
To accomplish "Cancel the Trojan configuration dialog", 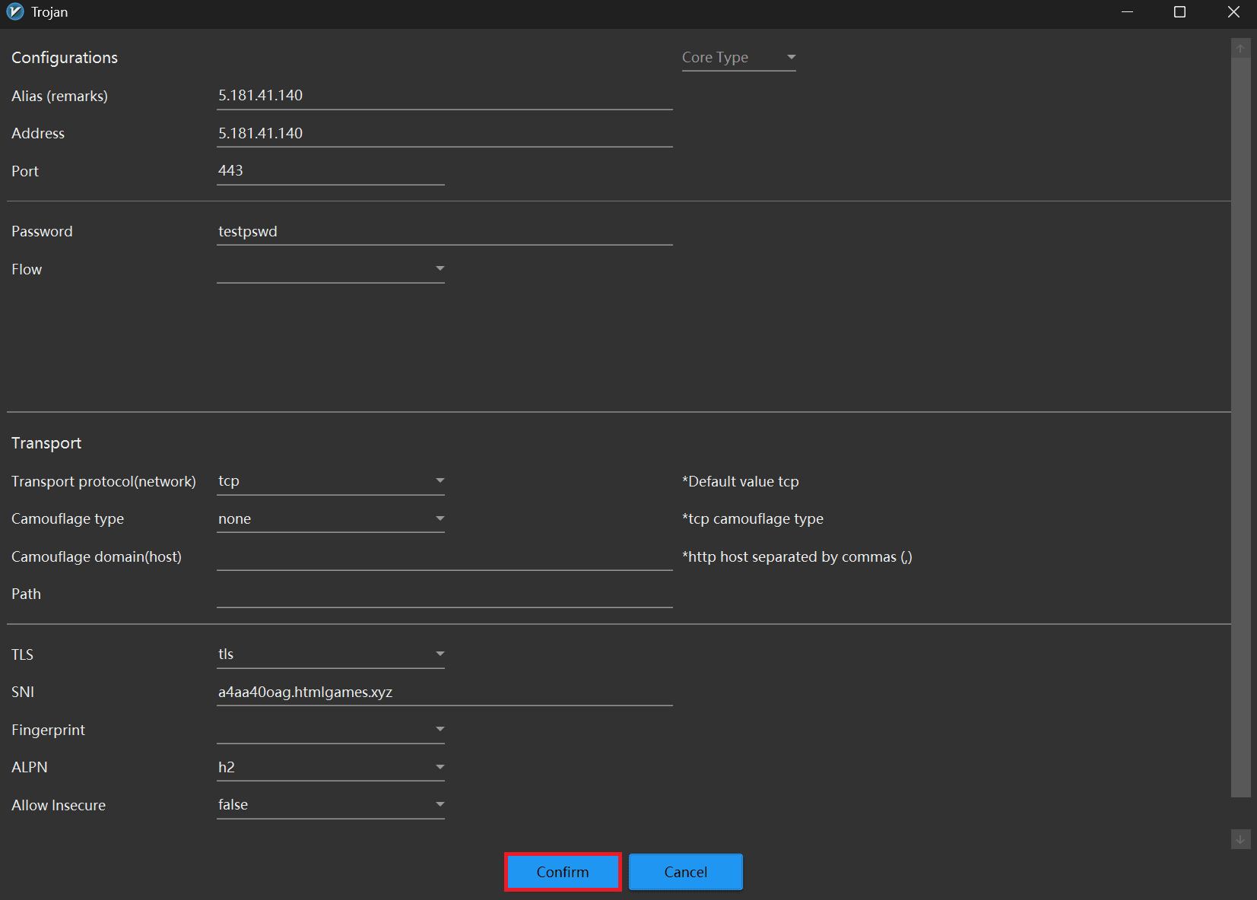I will [x=684, y=872].
